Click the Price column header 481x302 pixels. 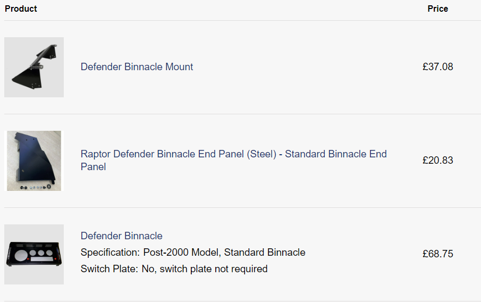pyautogui.click(x=437, y=9)
